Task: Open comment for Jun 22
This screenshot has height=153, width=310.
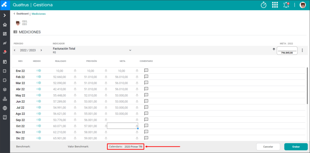Action: (x=146, y=101)
